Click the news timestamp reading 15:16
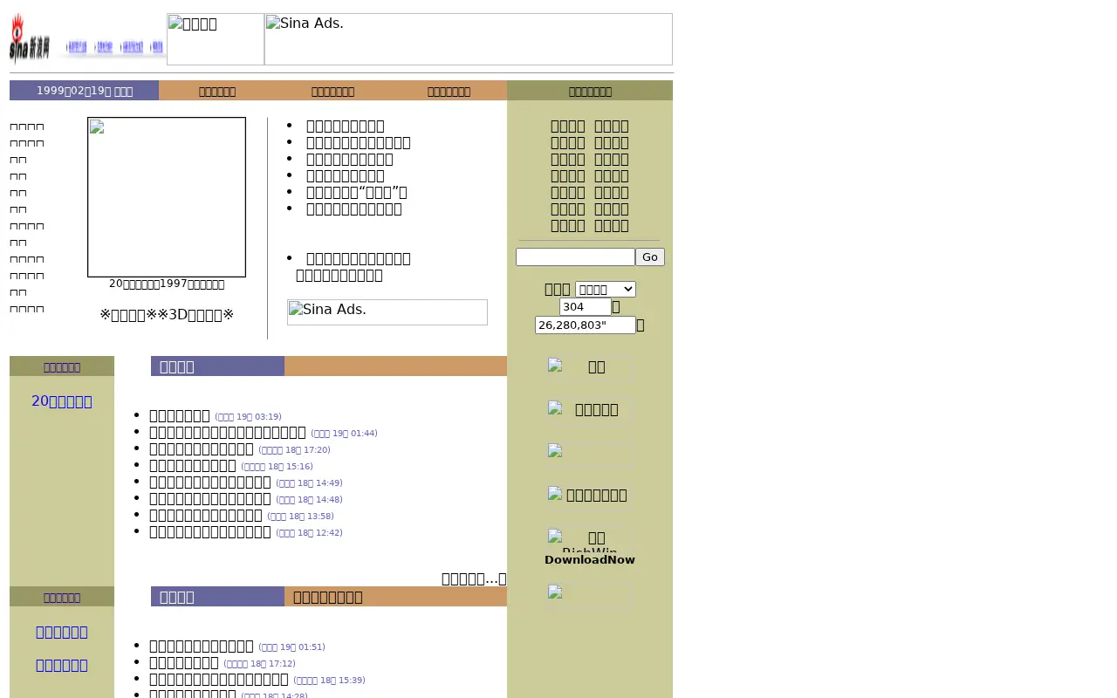Screen dimensions: 1117x698 pos(278,467)
